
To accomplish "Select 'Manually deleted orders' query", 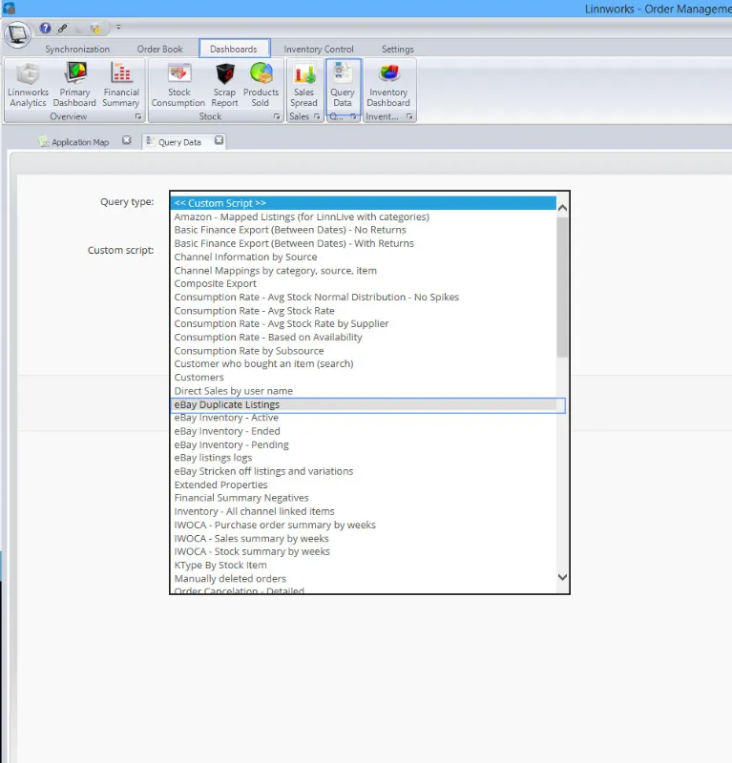I will click(364, 579).
